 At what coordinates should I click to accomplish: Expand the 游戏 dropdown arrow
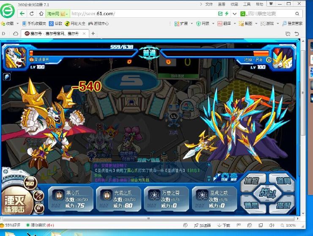[277, 24]
